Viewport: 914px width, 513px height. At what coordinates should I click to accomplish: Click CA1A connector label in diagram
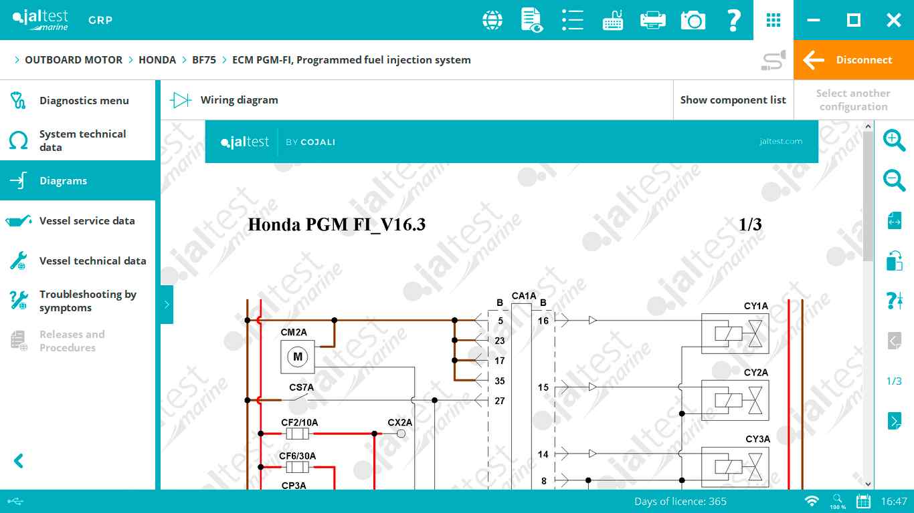[x=524, y=296]
